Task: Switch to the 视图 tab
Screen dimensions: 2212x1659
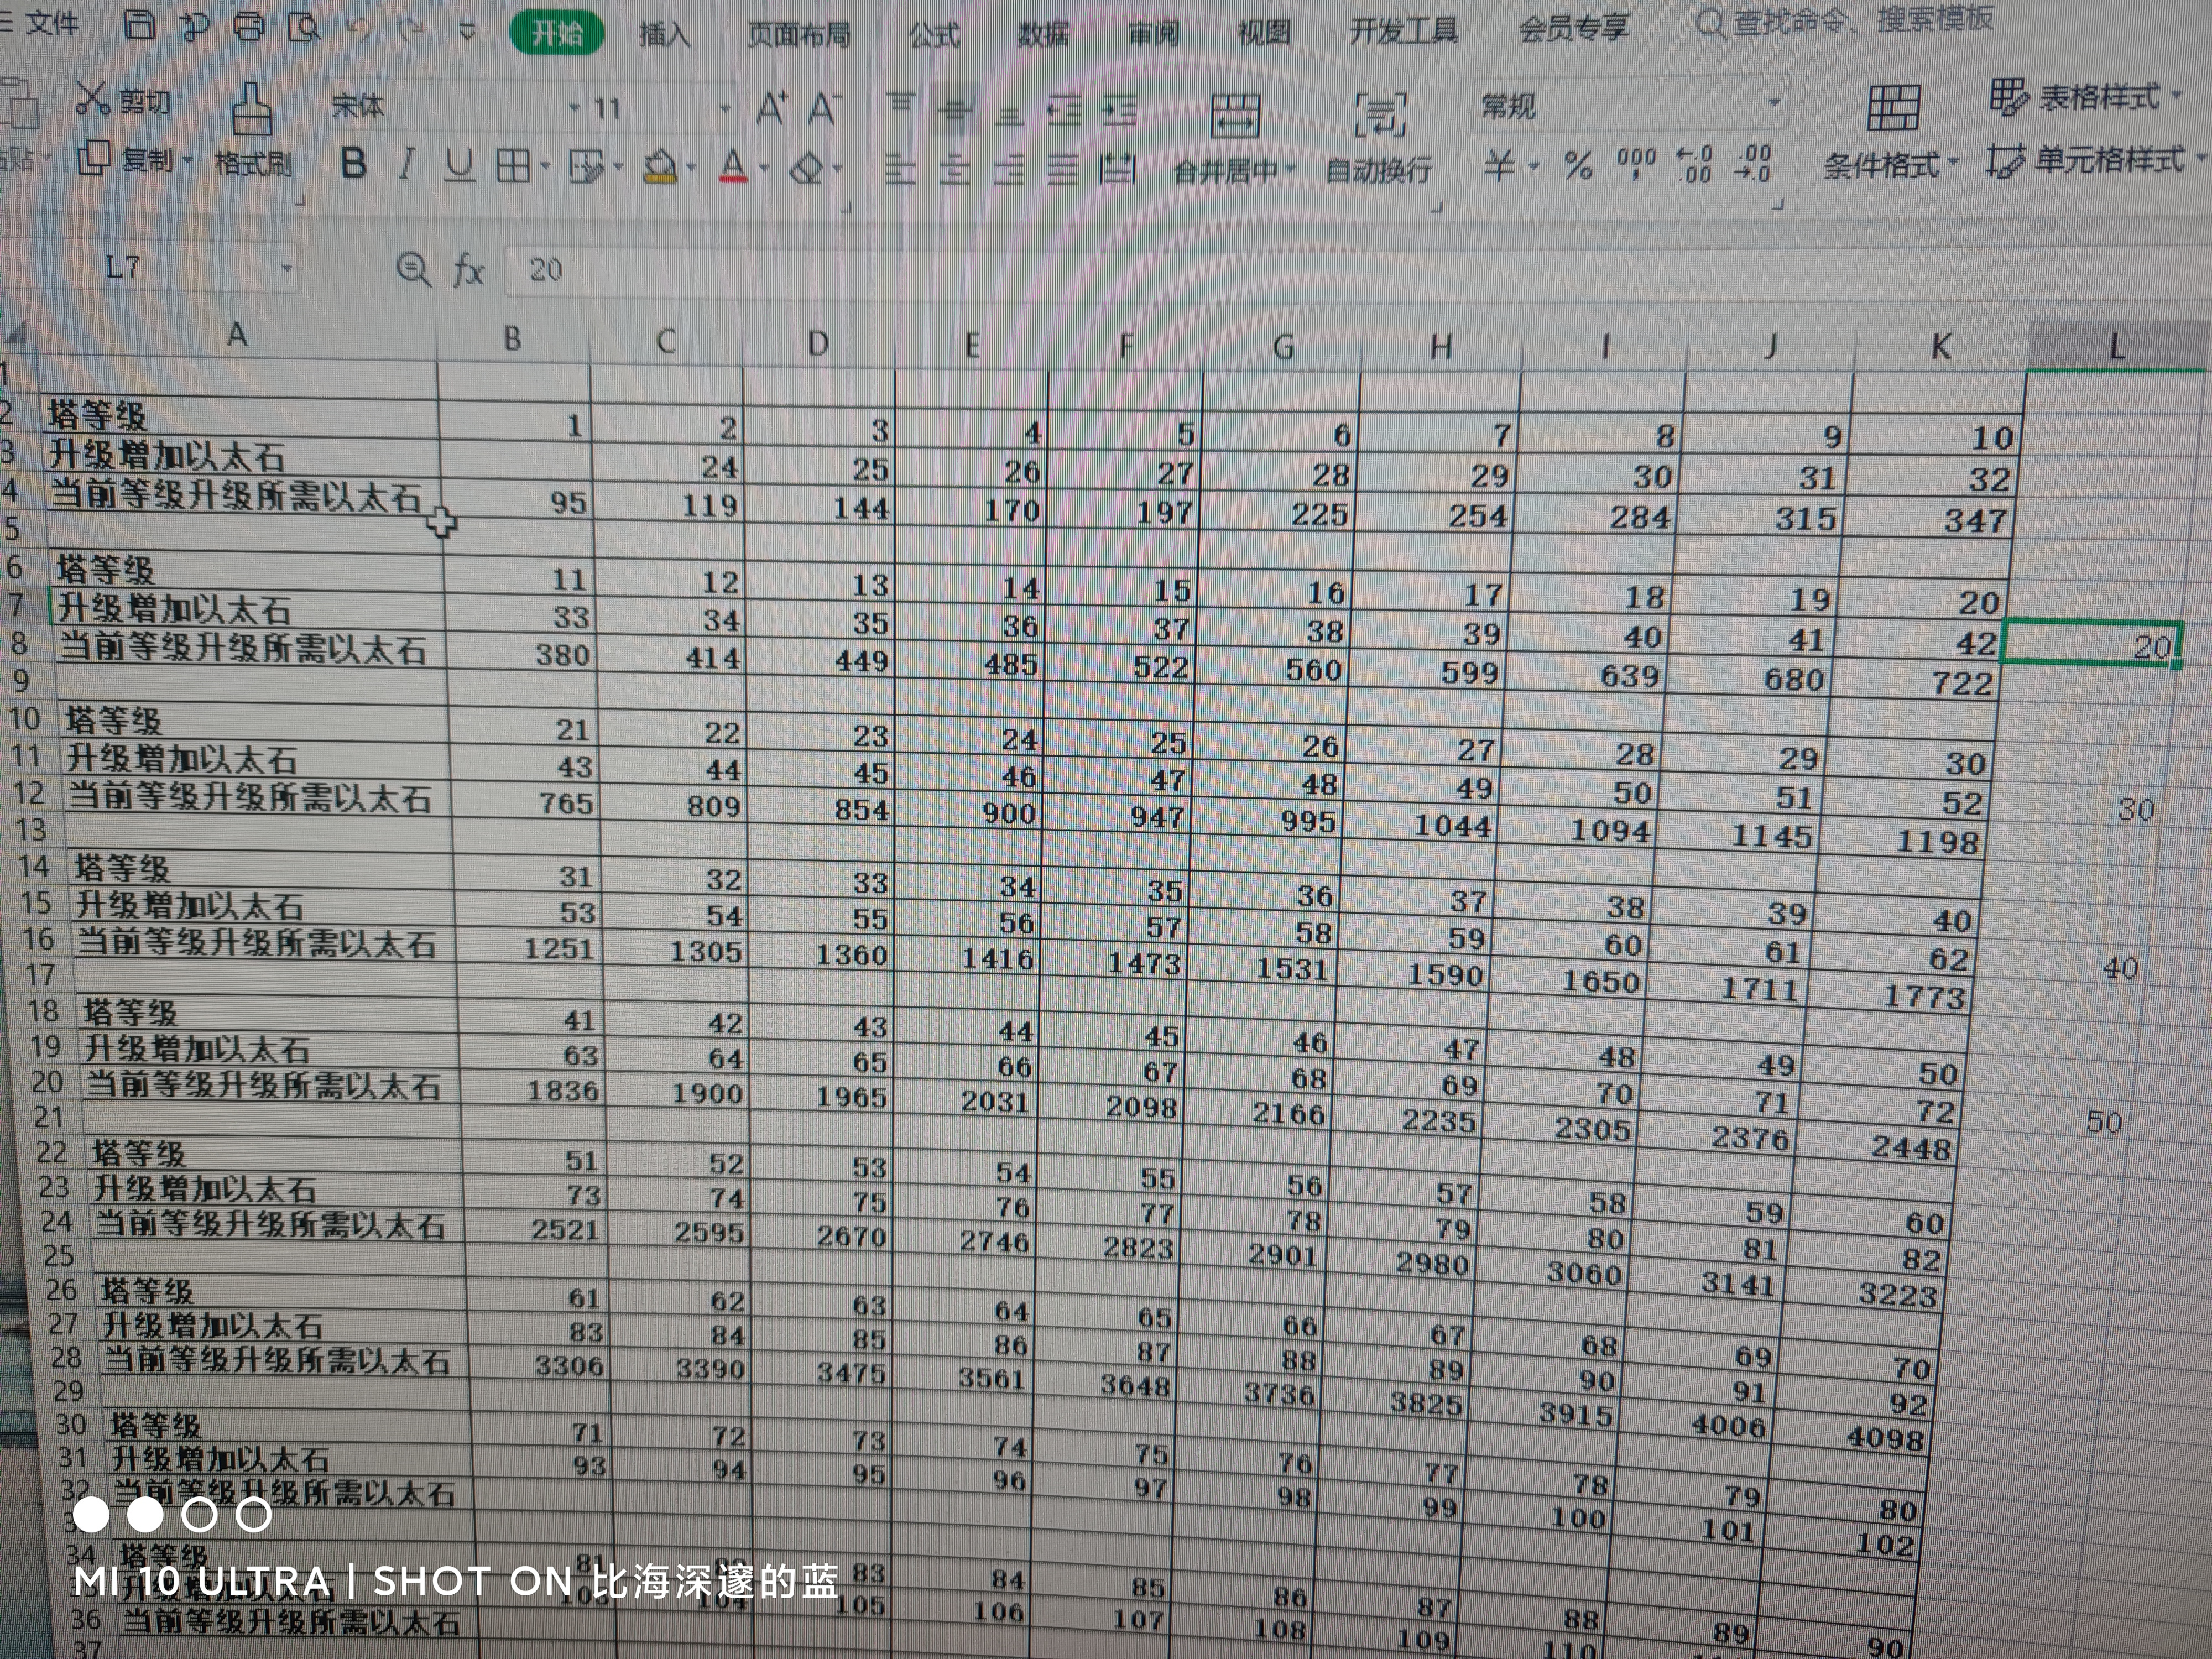Action: (1264, 33)
